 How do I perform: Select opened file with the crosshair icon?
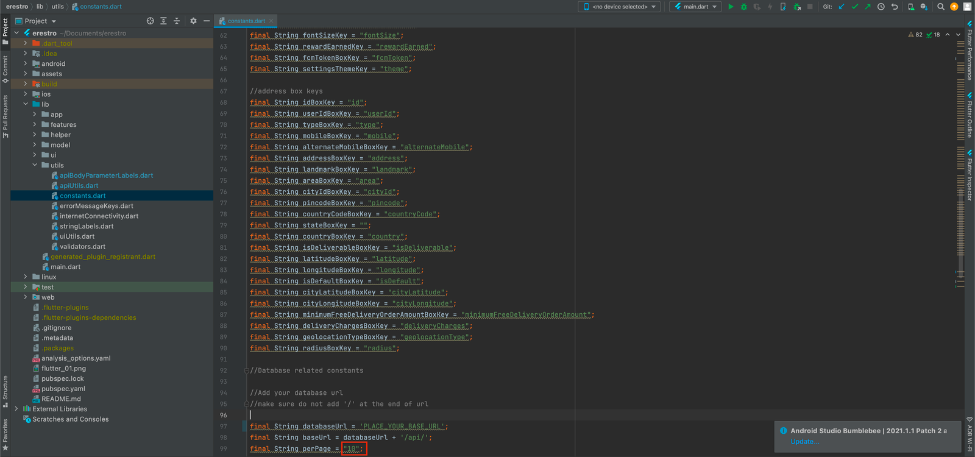click(x=150, y=21)
